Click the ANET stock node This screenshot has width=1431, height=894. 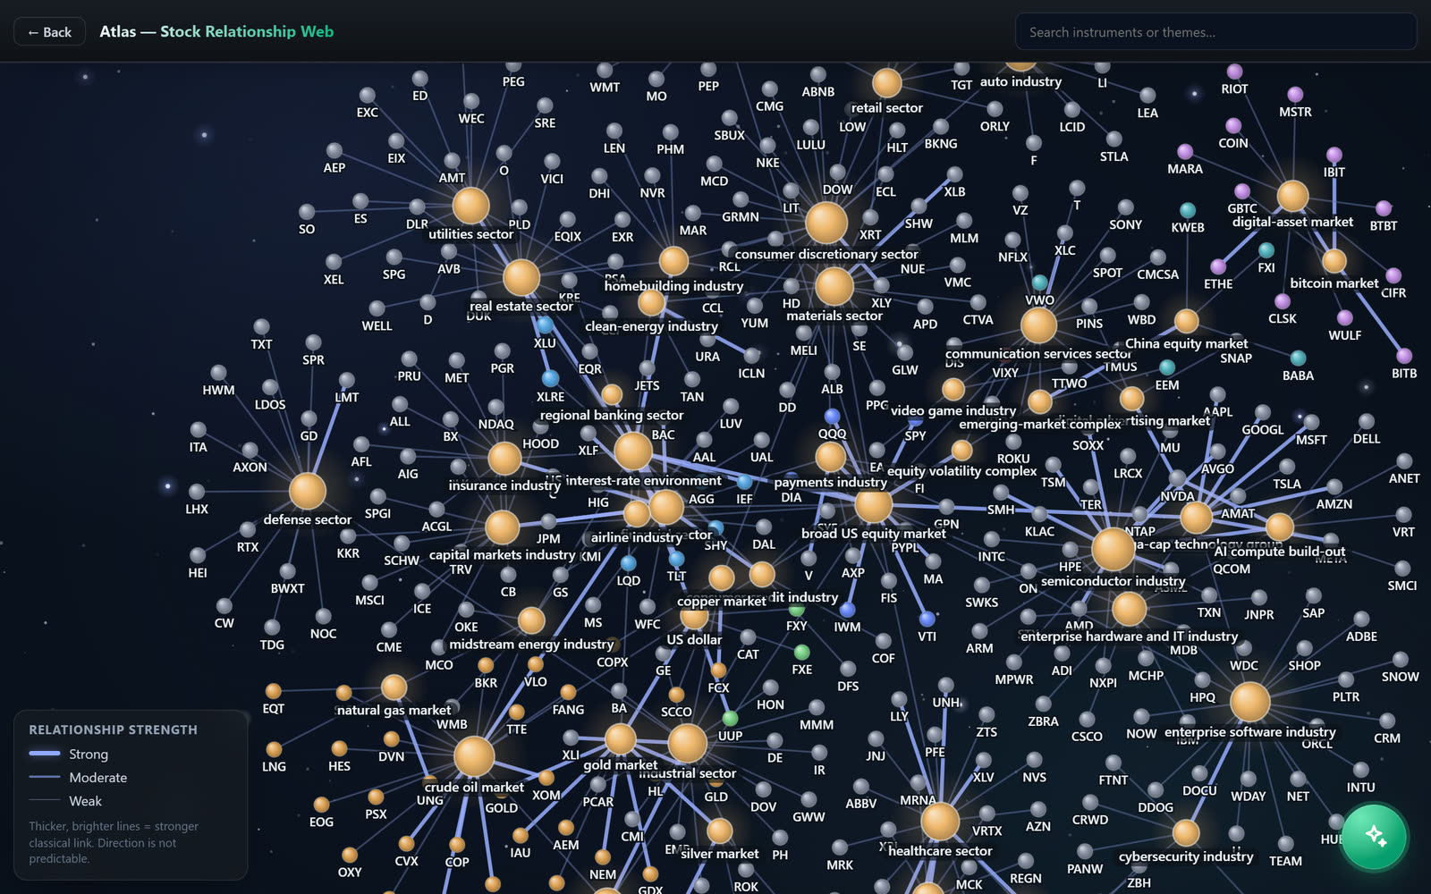coord(1404,461)
